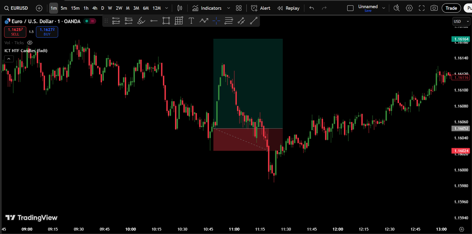Click the SELL 1.16257 button

(x=15, y=31)
